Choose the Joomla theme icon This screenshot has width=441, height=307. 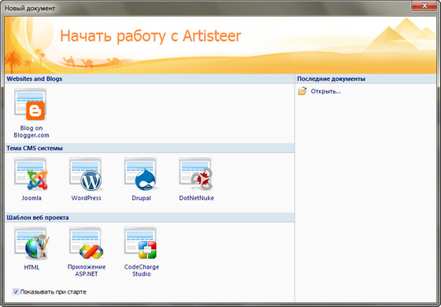click(31, 174)
